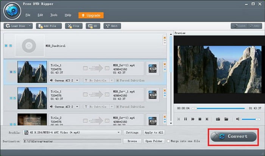Open German AC3 2 dropdown on MDB_Sur··_1.mp4 row
This screenshot has height=156, width=265.
(x=77, y=107)
